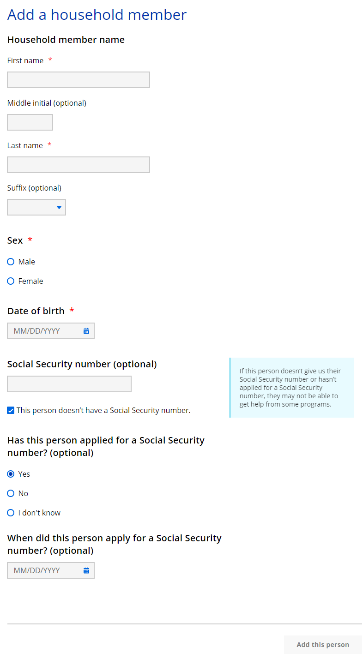Click the Social Security number field
Viewport: 363px width, 659px height.
(x=69, y=384)
